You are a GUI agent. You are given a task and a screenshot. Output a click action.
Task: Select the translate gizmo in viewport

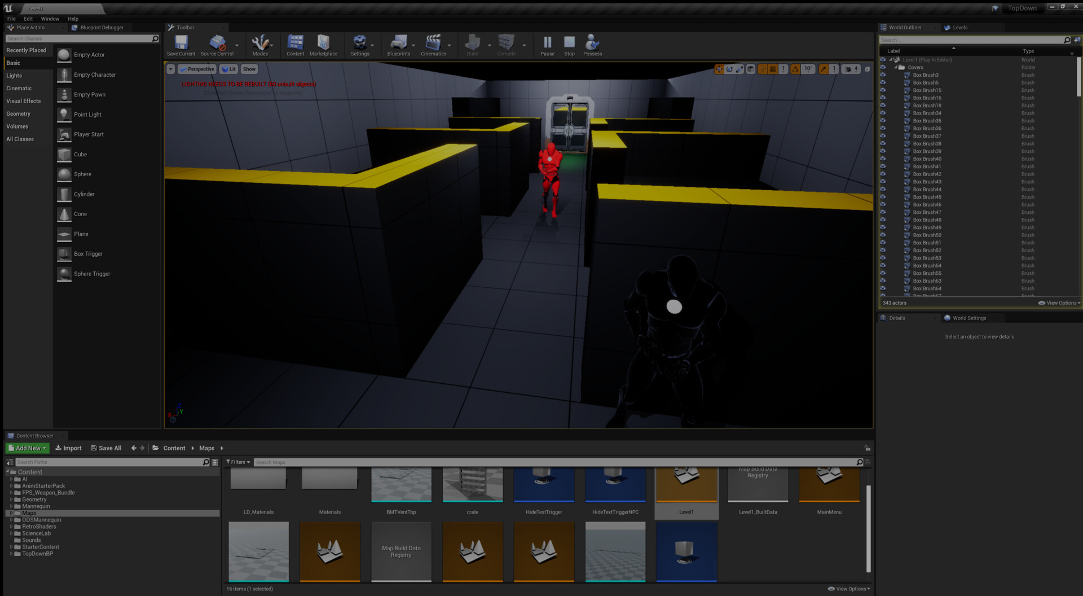[719, 69]
